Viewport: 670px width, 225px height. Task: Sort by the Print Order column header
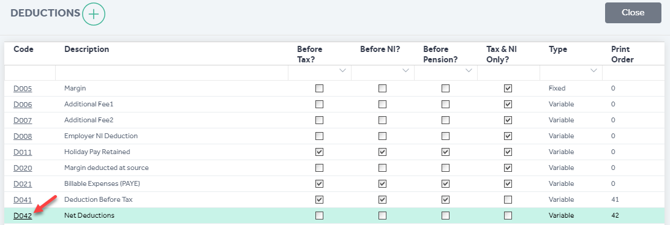coord(622,54)
